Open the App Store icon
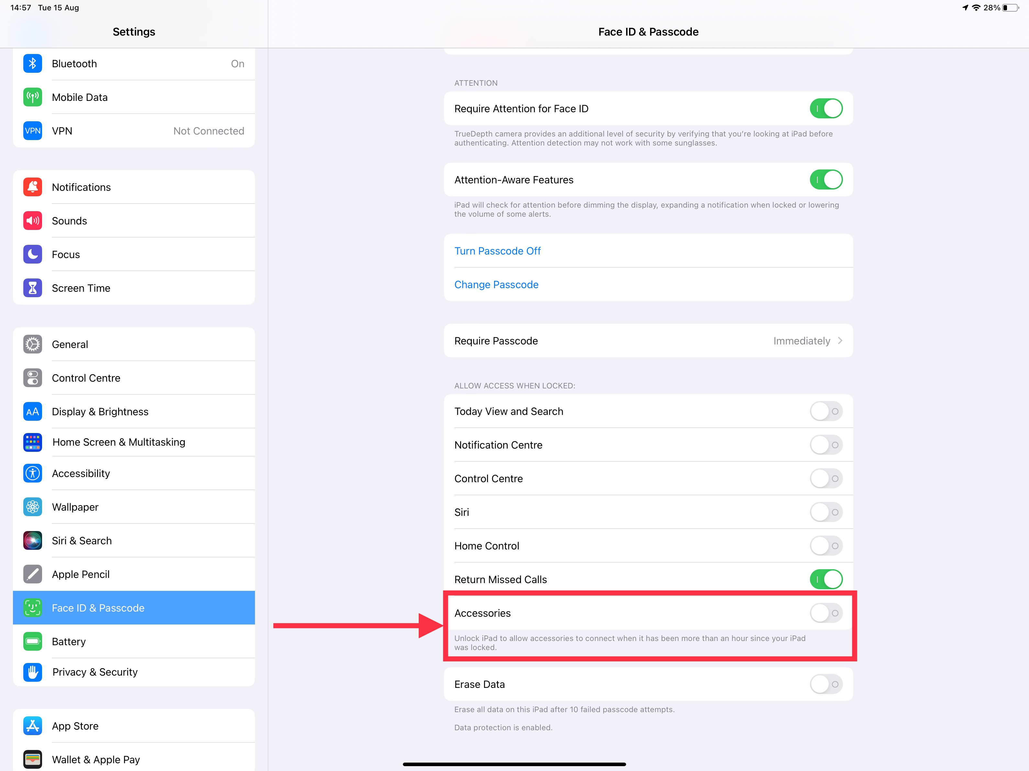The height and width of the screenshot is (771, 1029). pyautogui.click(x=33, y=726)
